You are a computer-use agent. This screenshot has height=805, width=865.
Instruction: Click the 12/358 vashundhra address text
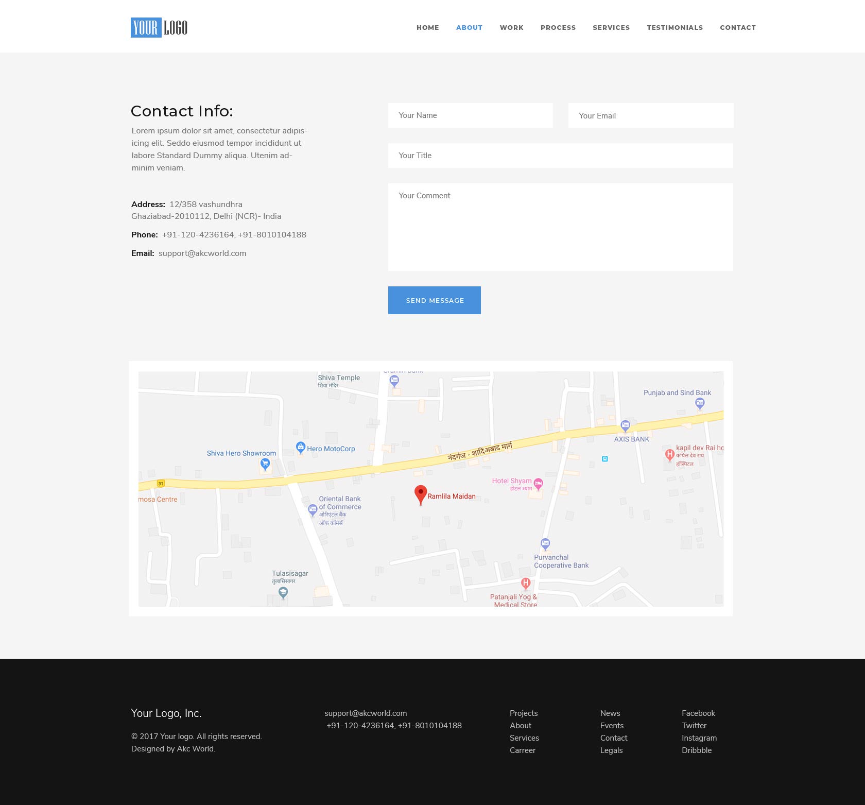click(206, 204)
